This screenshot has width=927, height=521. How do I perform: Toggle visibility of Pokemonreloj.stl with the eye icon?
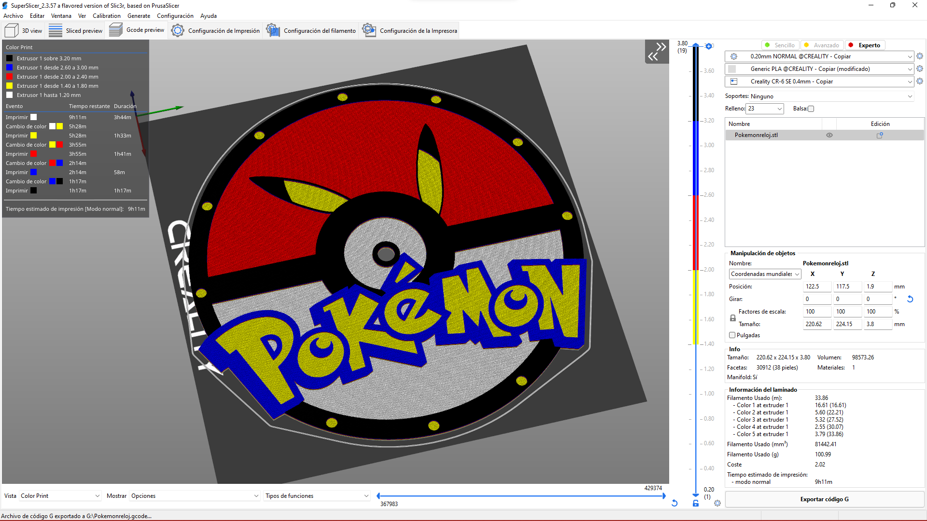829,135
